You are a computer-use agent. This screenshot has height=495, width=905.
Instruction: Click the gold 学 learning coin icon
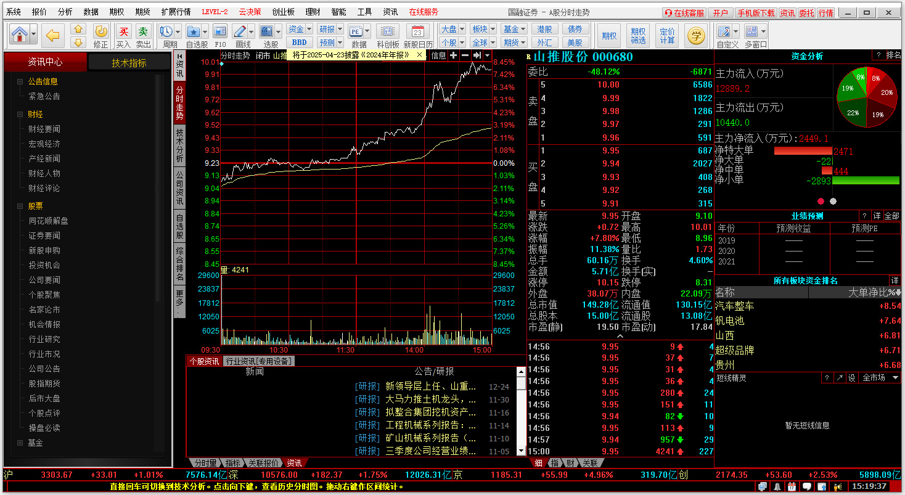(697, 36)
